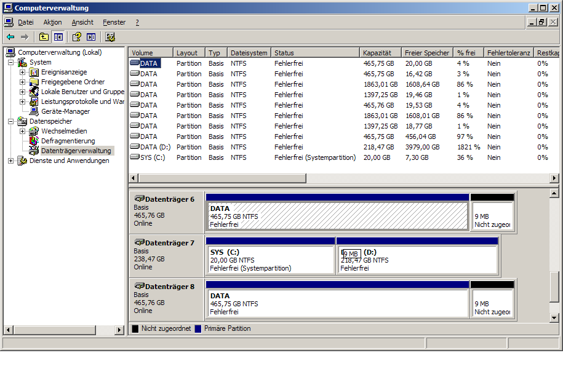Image resolution: width=563 pixels, height=369 pixels.
Task: Open the Geräte-Manager tree node
Action: pos(65,111)
